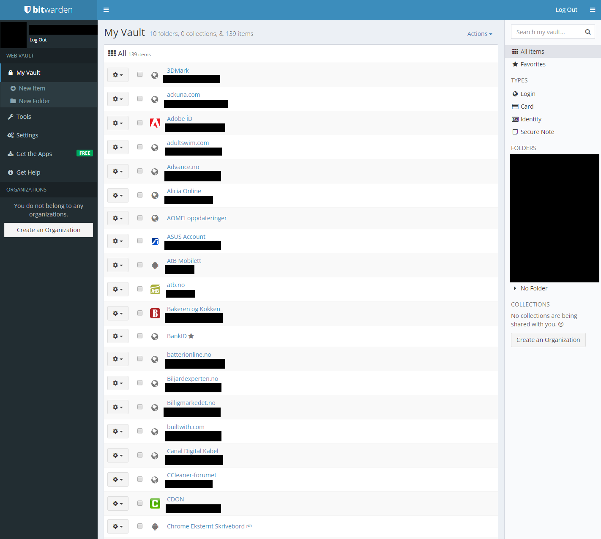601x539 pixels.
Task: Click the ASUS Account site icon
Action: click(155, 241)
